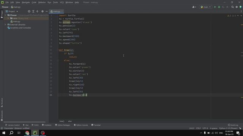Click tree() in editor breadcrumb
The height and width of the screenshot is (136, 243).
pyautogui.click(x=62, y=121)
